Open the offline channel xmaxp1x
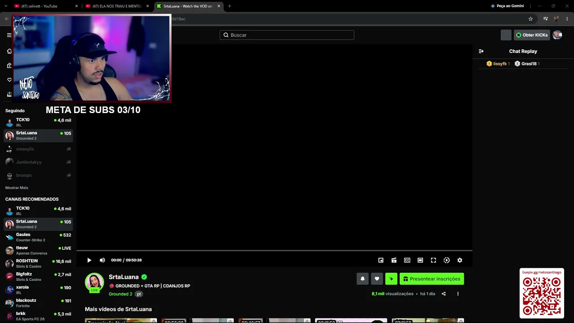The width and height of the screenshot is (574, 323). 38,149
